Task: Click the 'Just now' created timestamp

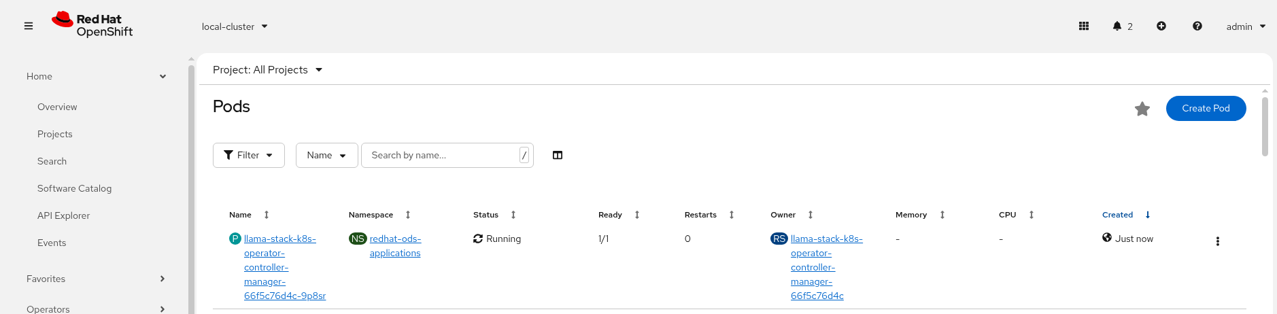Action: 1134,239
